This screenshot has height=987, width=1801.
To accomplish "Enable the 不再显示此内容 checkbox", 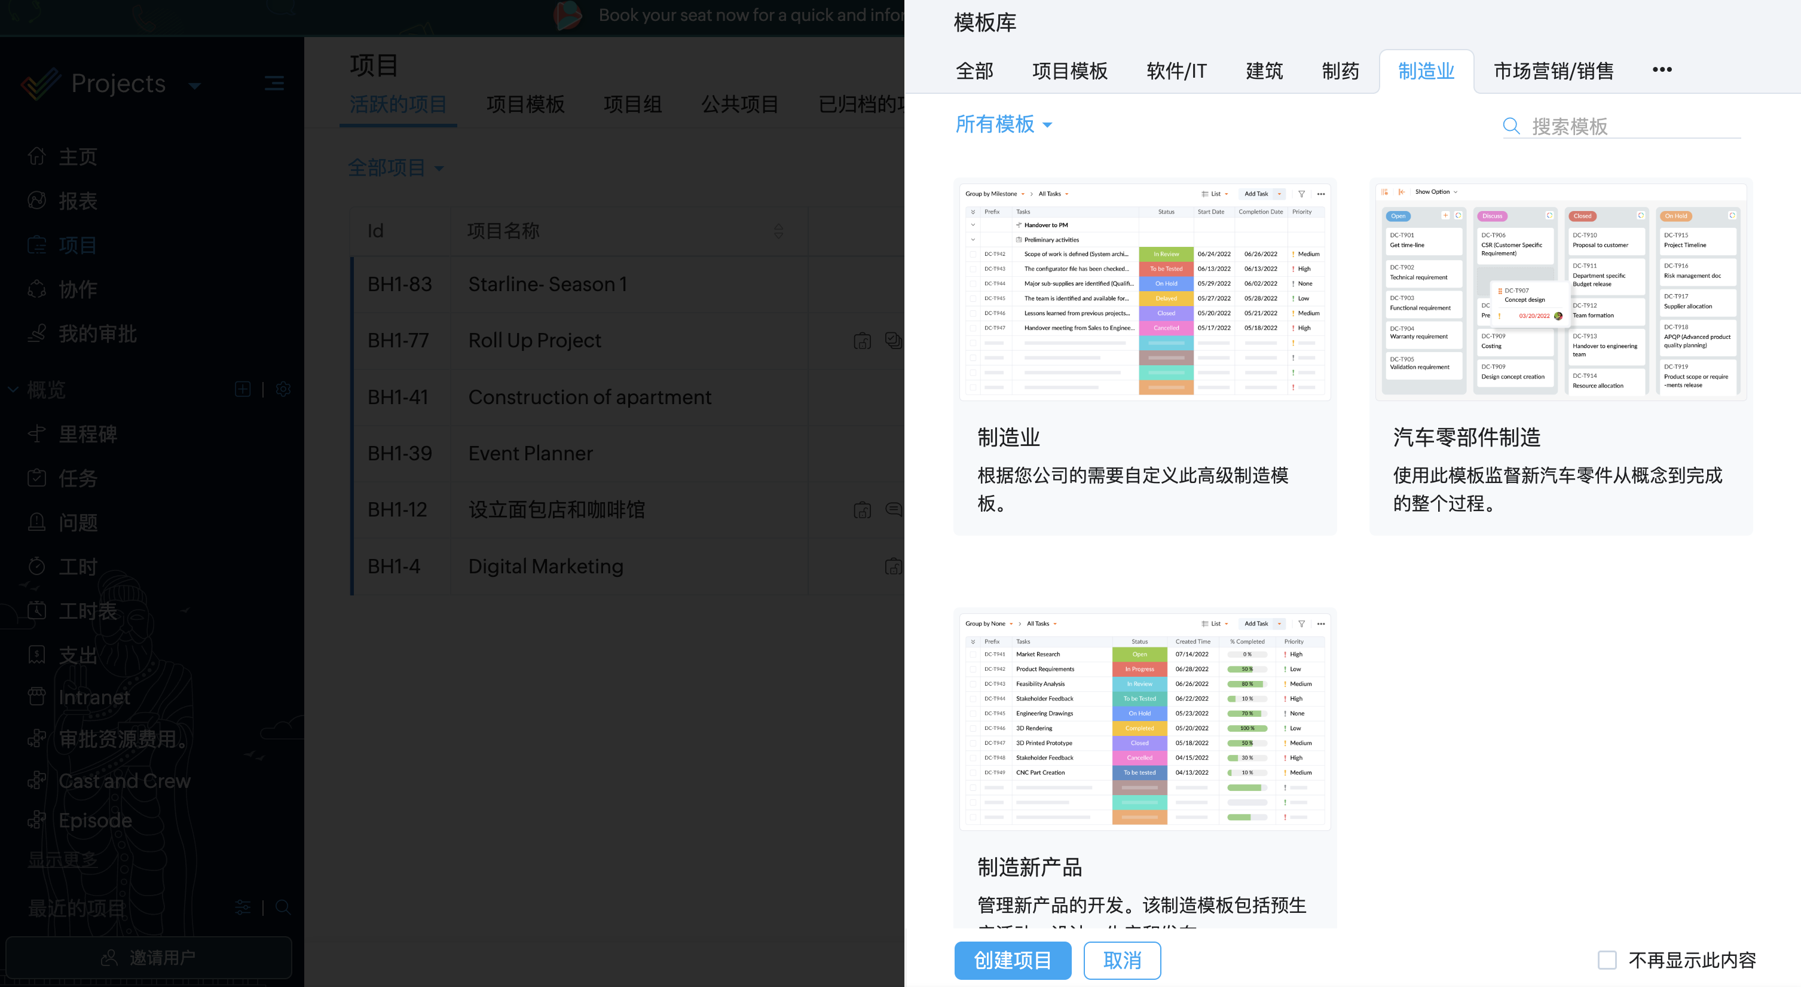I will pyautogui.click(x=1607, y=960).
